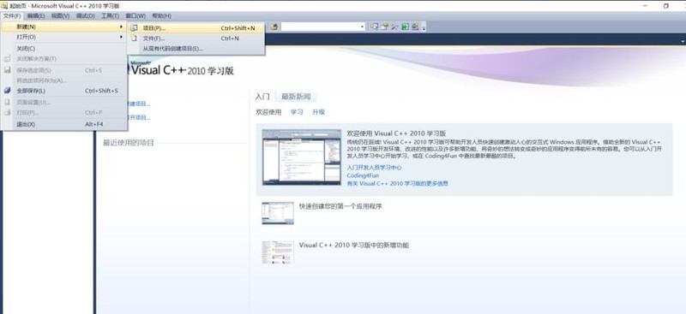Viewport: 686px width, 314px height.
Task: Click the green Start Page toolbar icon
Action: (405, 27)
